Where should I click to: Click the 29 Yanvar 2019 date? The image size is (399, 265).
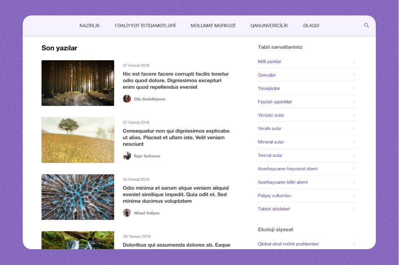click(137, 236)
